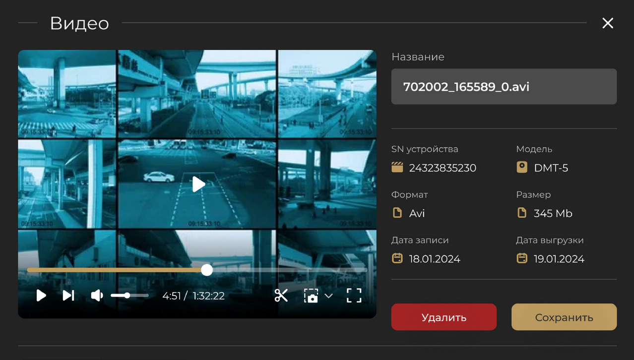
Task: Click the calendar icon for 18.01.2024
Action: pyautogui.click(x=397, y=258)
